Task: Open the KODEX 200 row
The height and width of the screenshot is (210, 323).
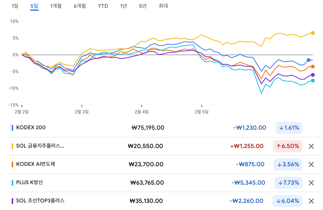Action: click(x=31, y=128)
